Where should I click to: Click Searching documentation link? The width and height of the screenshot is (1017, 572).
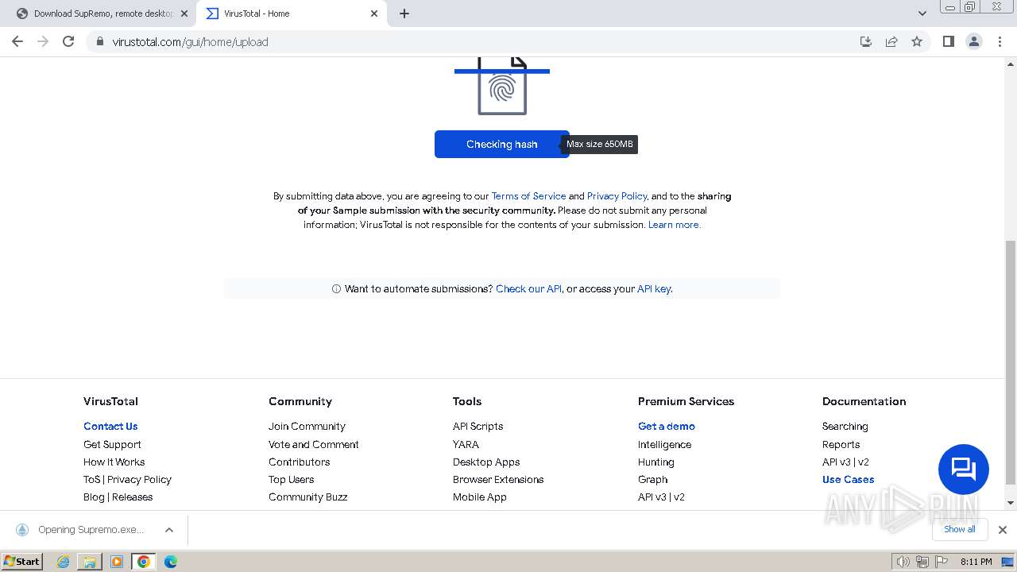845,427
